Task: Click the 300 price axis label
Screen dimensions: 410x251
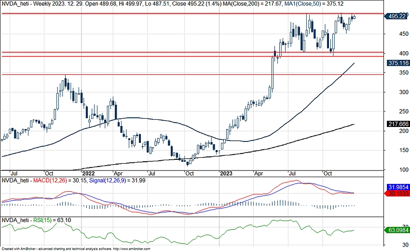Action: pyautogui.click(x=404, y=92)
